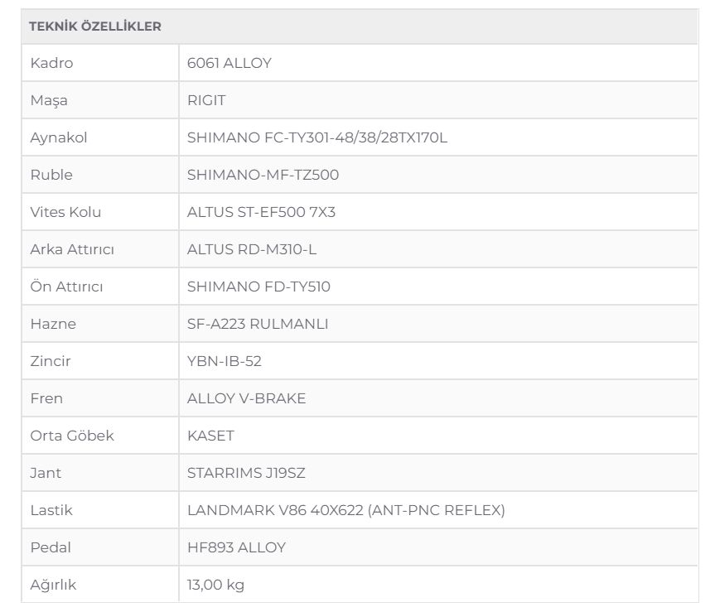This screenshot has height=612, width=715.
Task: Click the SF-A223 RULMANLI value
Action: point(258,324)
